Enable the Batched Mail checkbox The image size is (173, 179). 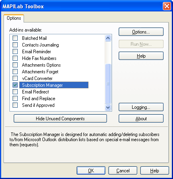[x=15, y=38]
